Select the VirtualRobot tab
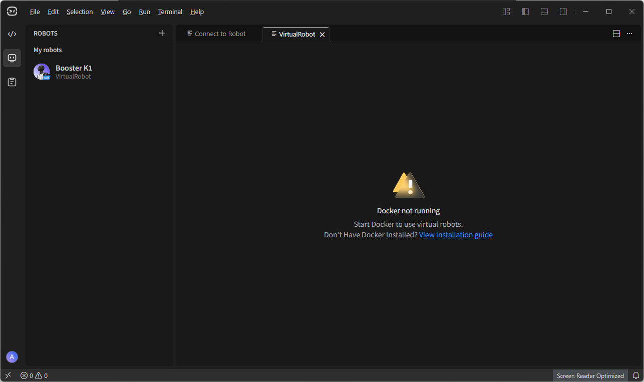 [x=296, y=34]
